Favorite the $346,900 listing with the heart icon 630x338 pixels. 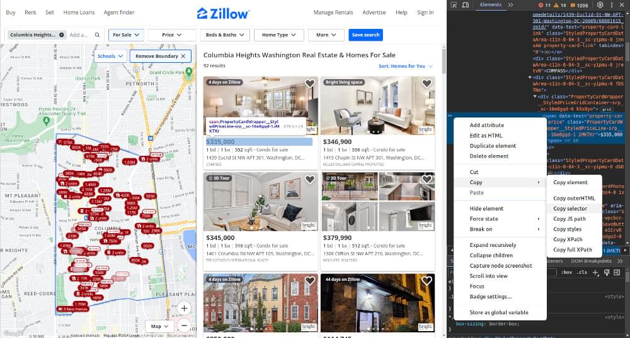click(x=427, y=84)
